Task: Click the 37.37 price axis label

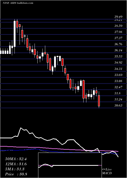Action: tap(118, 38)
